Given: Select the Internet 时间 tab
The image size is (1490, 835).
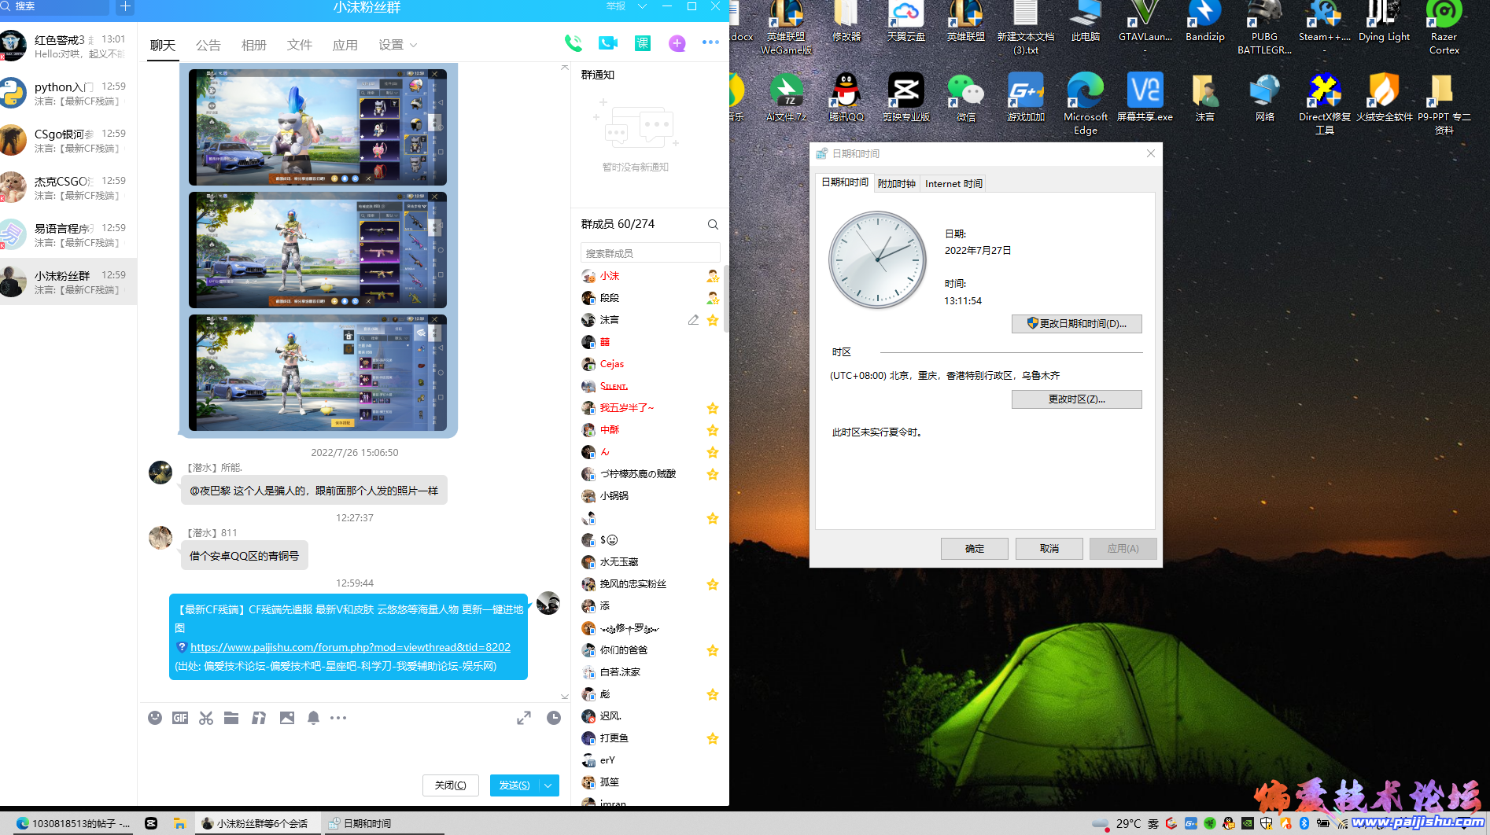Looking at the screenshot, I should (x=953, y=183).
